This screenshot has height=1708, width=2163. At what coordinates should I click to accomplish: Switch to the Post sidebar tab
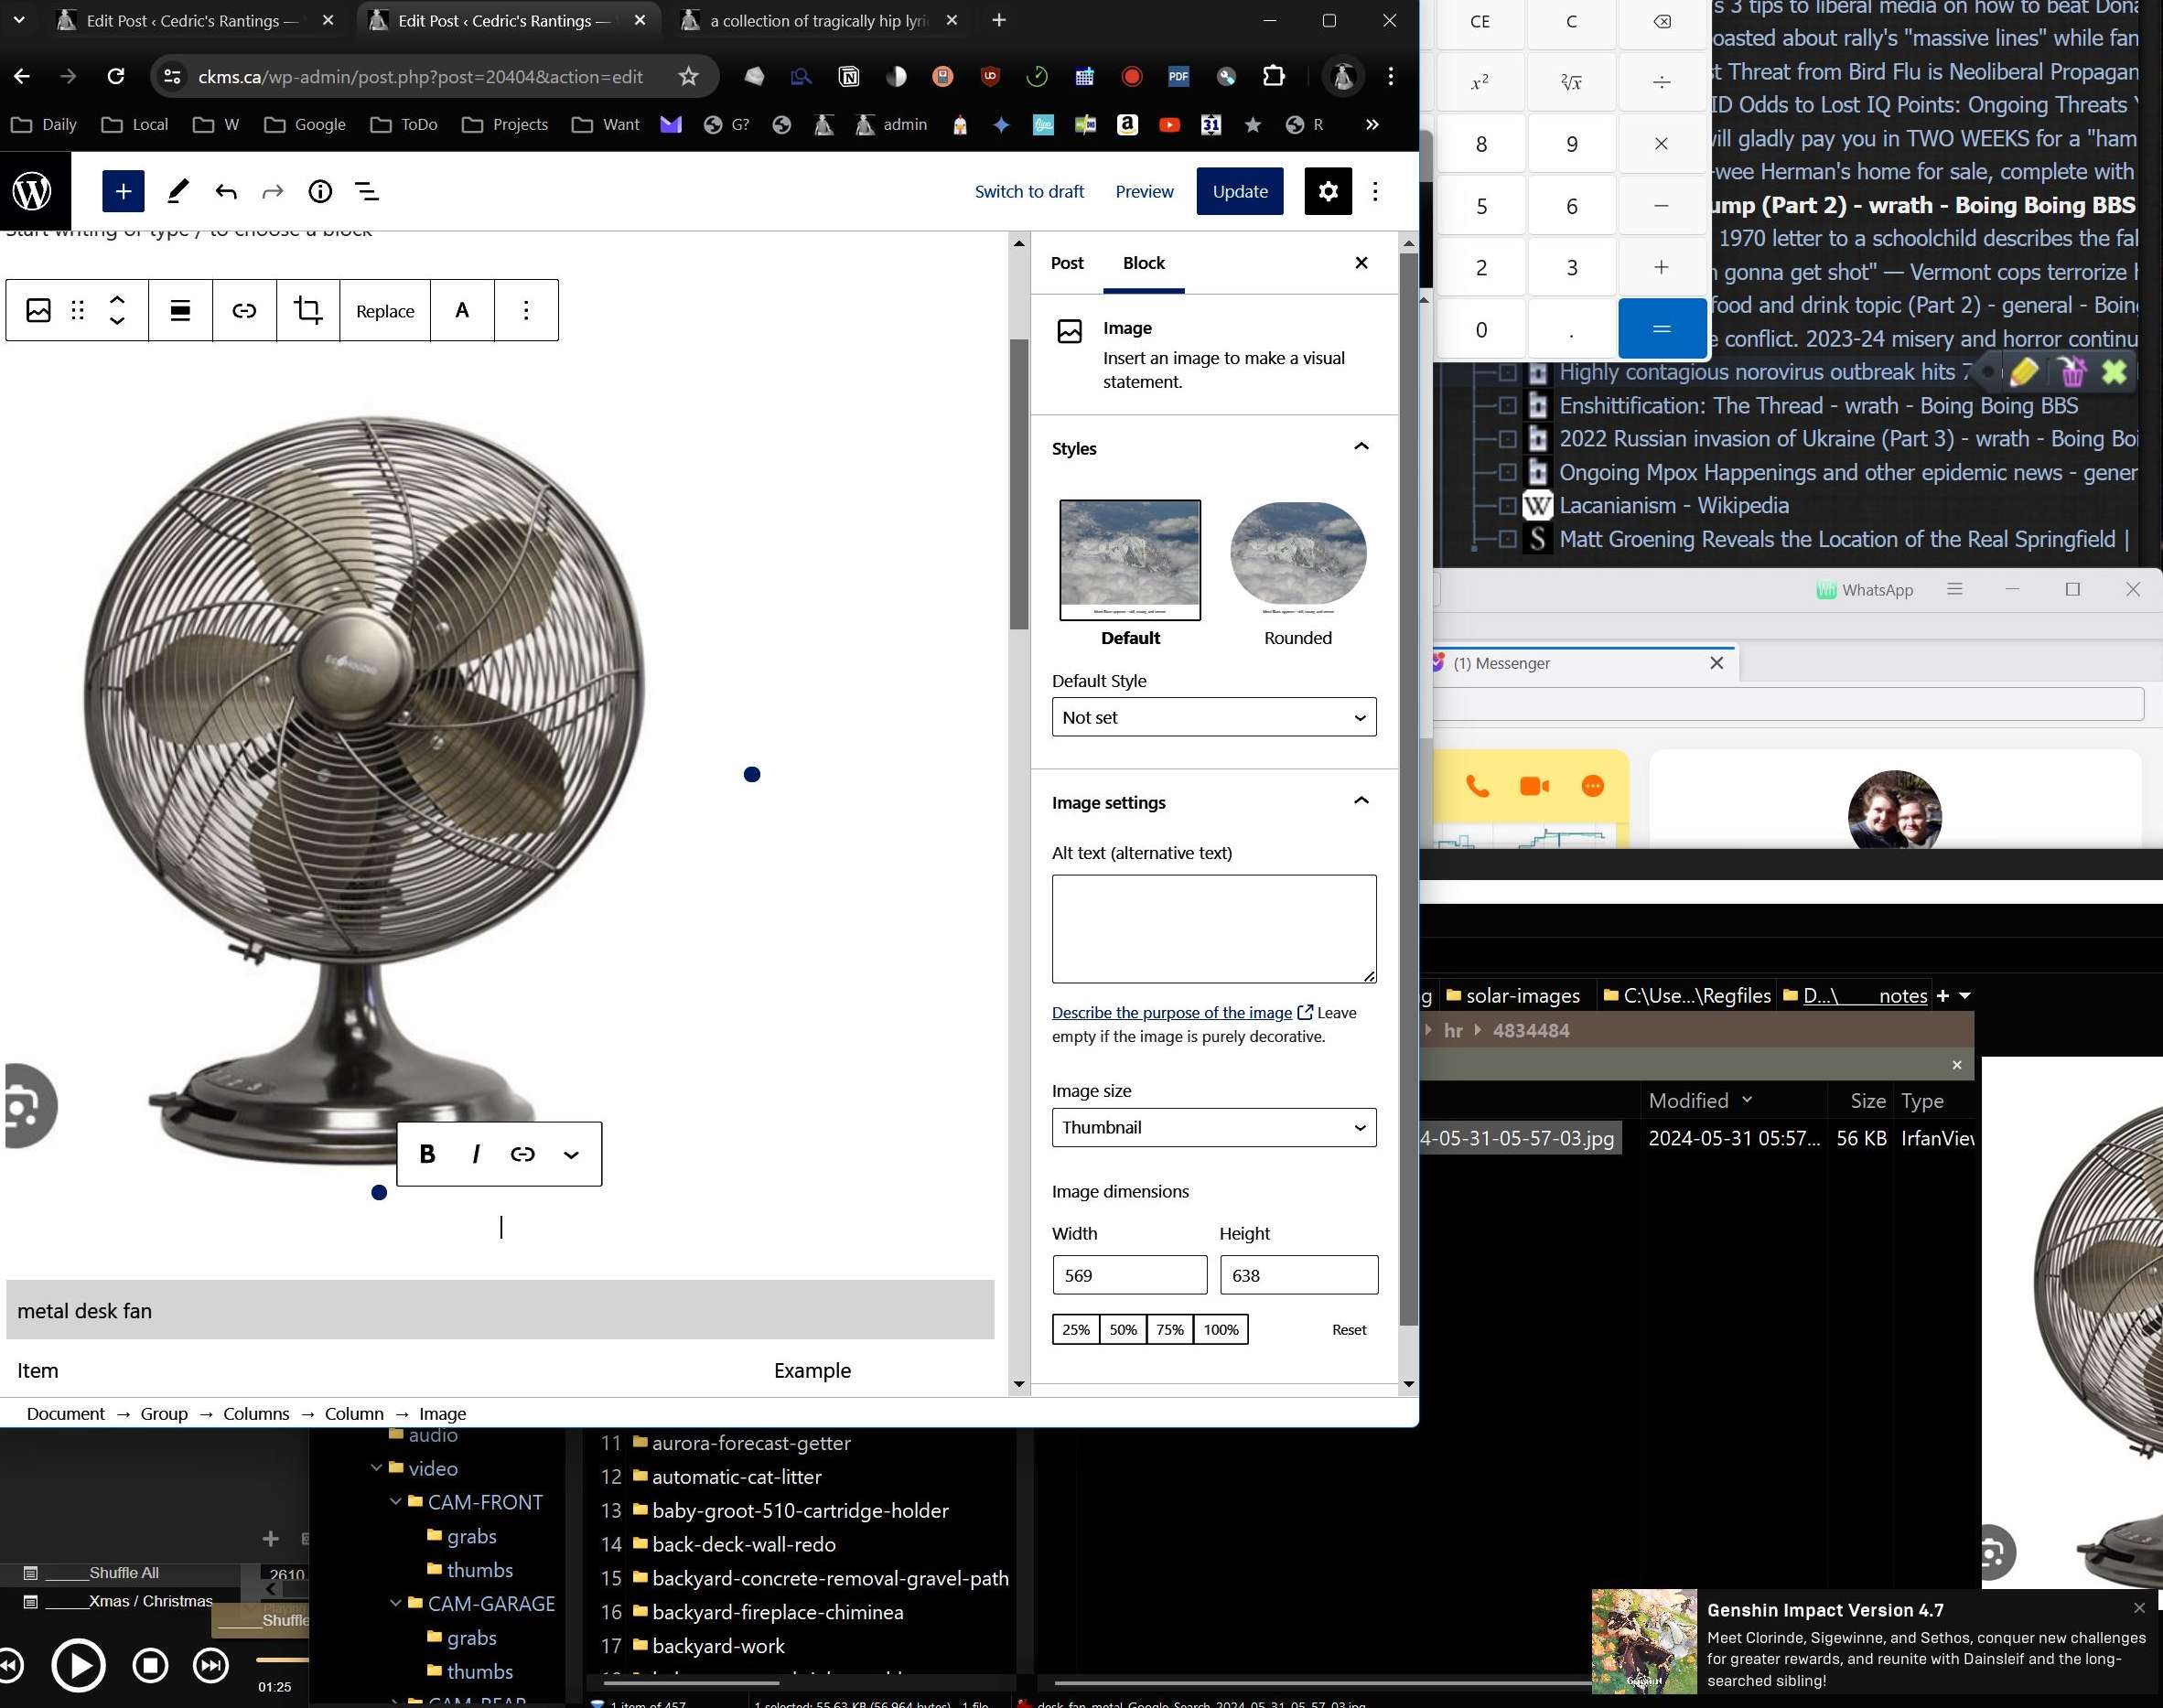1066,263
